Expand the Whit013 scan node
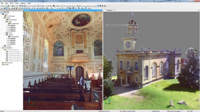Image resolution: width=200 pixels, height=112 pixels. point(7,25)
